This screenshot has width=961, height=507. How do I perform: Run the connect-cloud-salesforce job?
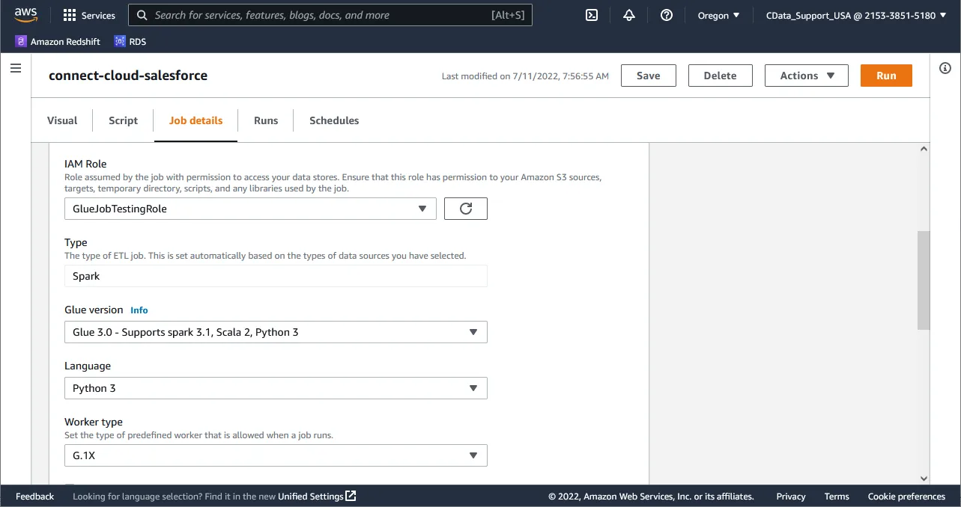tap(885, 75)
